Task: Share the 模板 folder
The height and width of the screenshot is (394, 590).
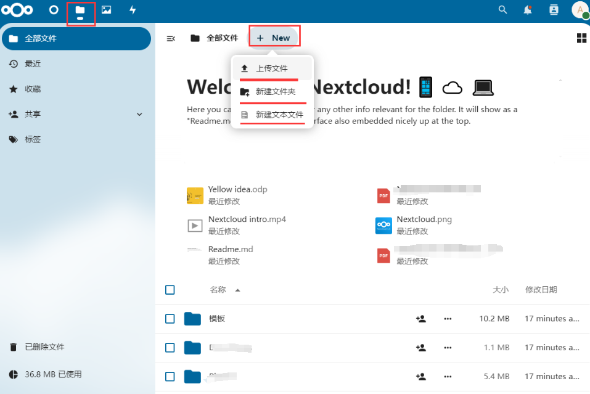Action: coord(420,319)
